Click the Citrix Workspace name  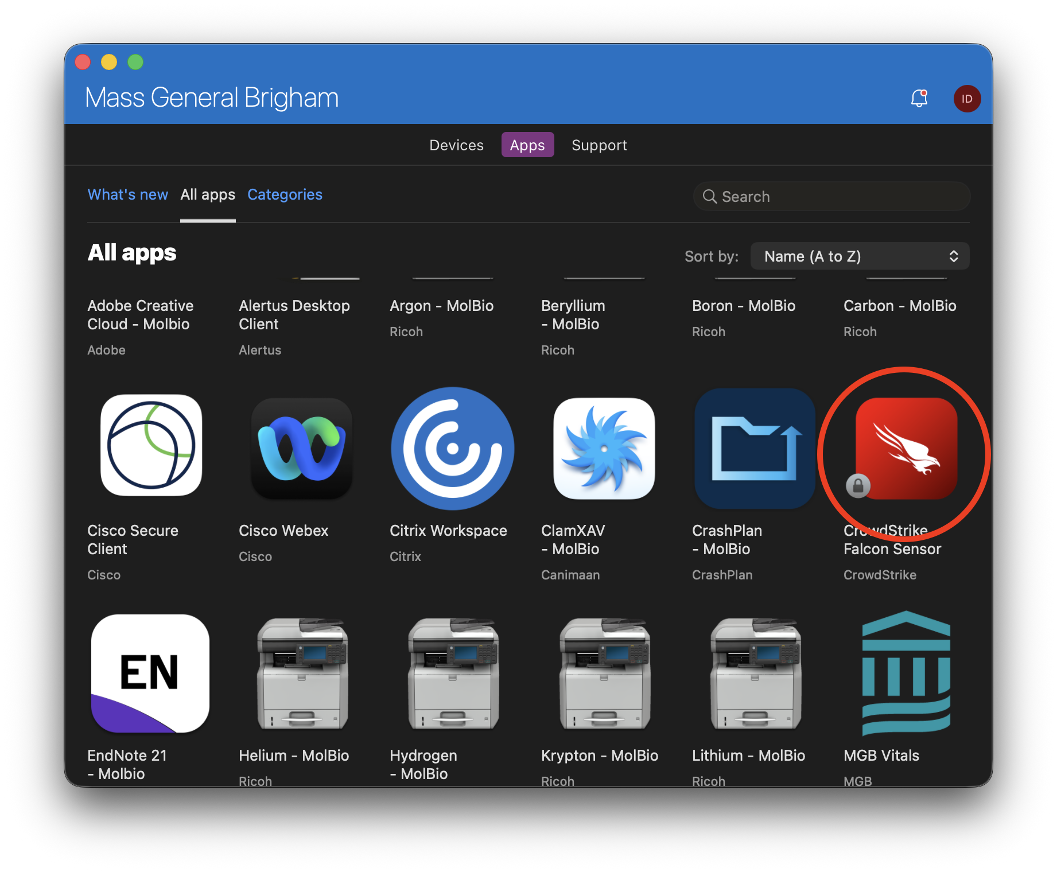448,531
